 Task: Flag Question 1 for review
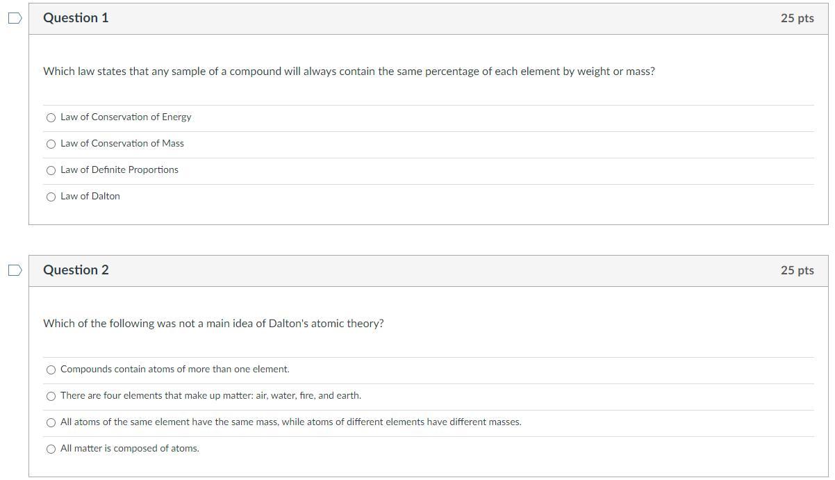(15, 19)
